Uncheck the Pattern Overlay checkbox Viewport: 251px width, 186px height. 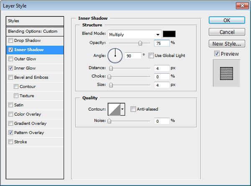10,133
